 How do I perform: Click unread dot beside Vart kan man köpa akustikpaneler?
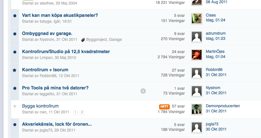[x=15, y=16]
